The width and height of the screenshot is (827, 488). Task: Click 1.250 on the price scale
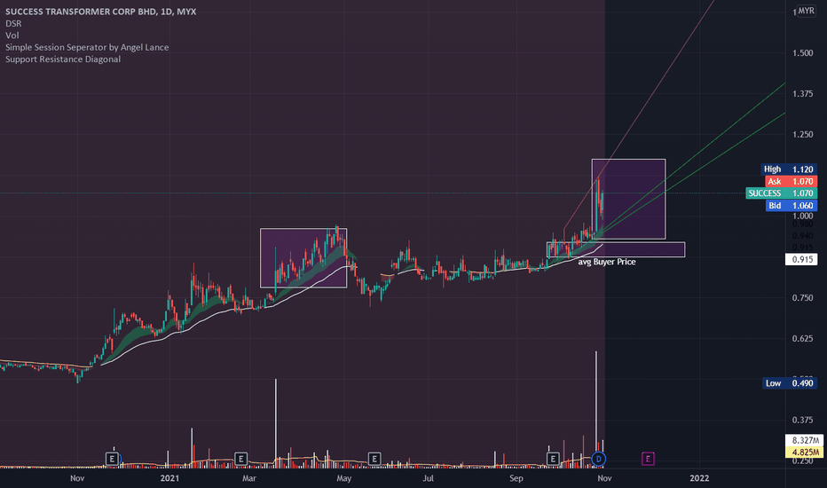point(803,135)
